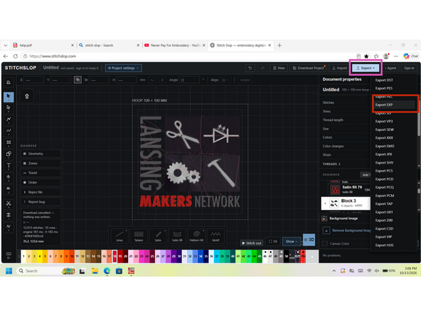Open the Show dropdown
Image resolution: width=421 pixels, height=316 pixels.
[291, 241]
